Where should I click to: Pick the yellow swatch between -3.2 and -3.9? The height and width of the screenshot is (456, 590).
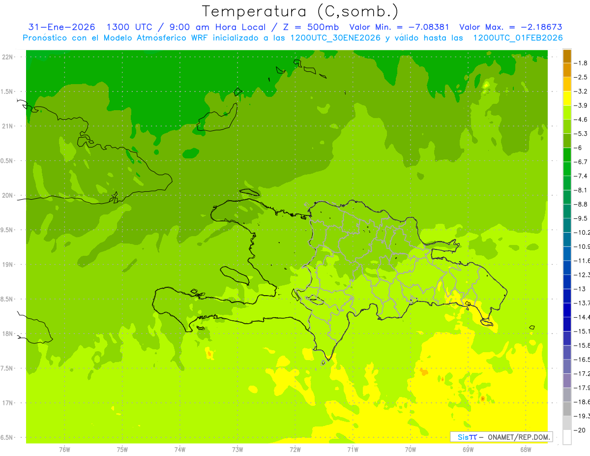567,98
